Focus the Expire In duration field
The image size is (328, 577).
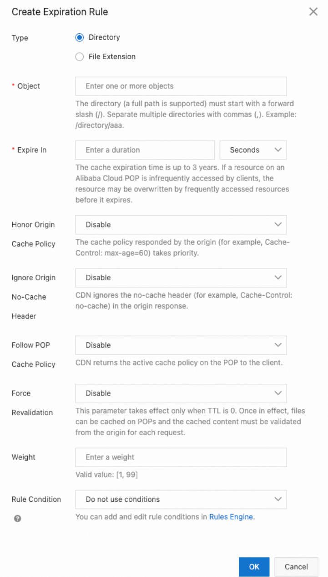click(145, 150)
